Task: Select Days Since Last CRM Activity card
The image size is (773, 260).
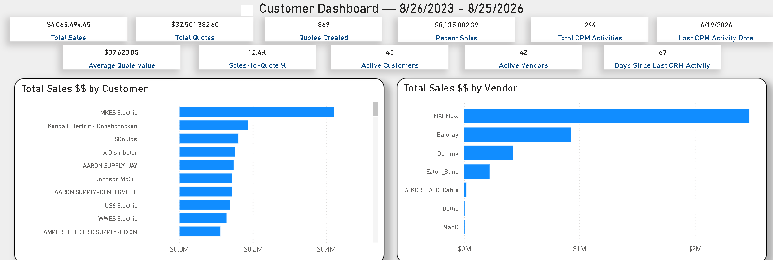Action: tap(662, 57)
